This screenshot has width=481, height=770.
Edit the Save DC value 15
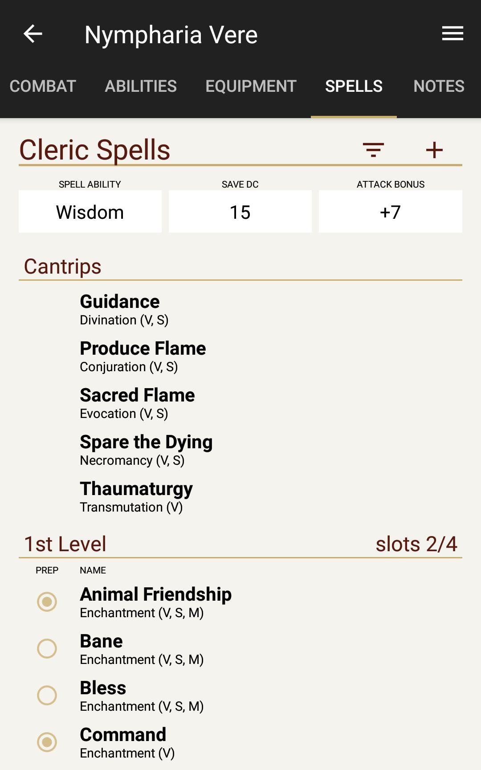pos(240,212)
